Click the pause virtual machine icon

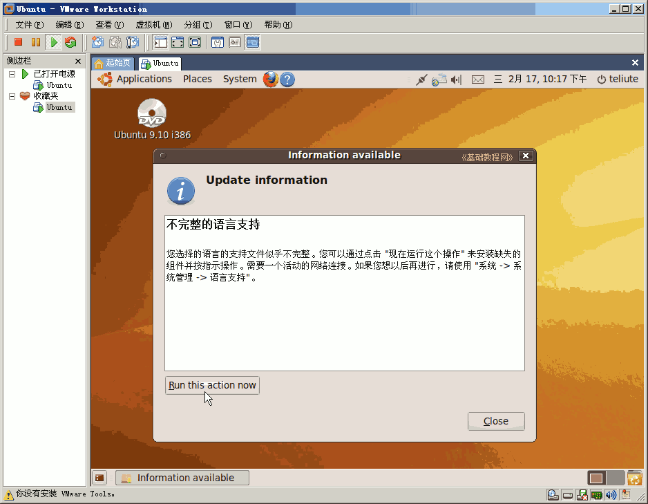click(36, 42)
